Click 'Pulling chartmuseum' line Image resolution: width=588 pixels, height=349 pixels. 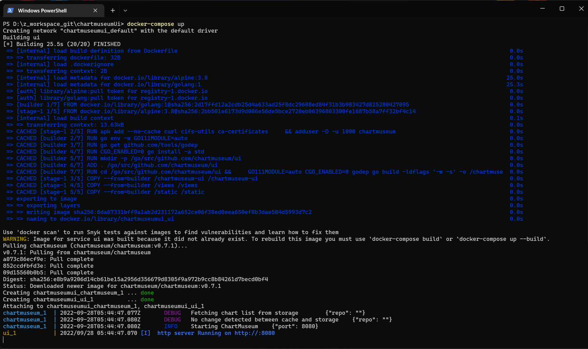coord(95,246)
